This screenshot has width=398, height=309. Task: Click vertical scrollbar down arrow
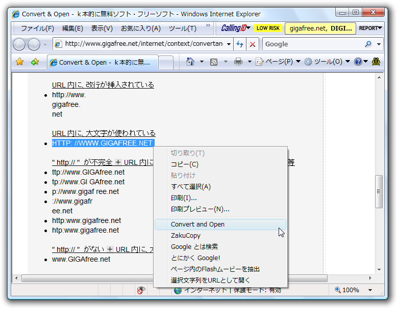pos(379,269)
